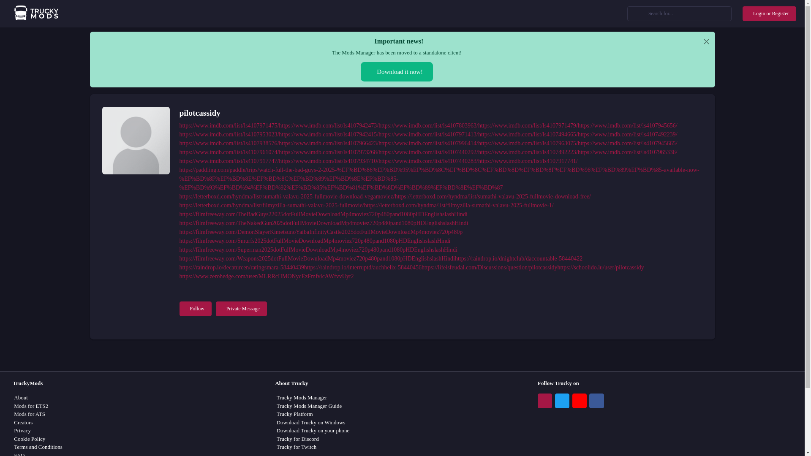
Task: Open the Mods for ATS link
Action: (30, 414)
